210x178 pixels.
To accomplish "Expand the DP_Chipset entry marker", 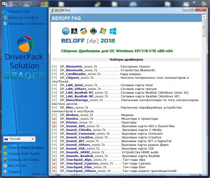I will (54, 78).
